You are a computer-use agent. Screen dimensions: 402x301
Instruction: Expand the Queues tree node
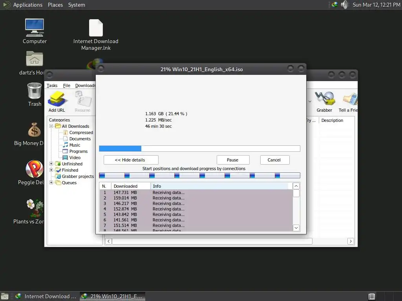[51, 183]
